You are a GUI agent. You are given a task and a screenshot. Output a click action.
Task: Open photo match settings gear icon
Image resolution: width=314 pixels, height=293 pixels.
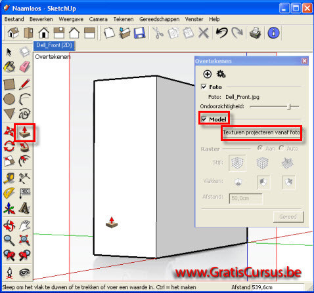tap(221, 74)
